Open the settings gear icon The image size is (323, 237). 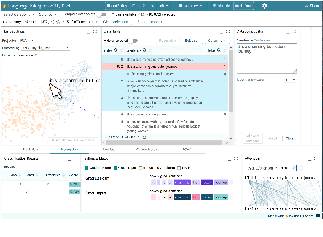tap(265, 5)
